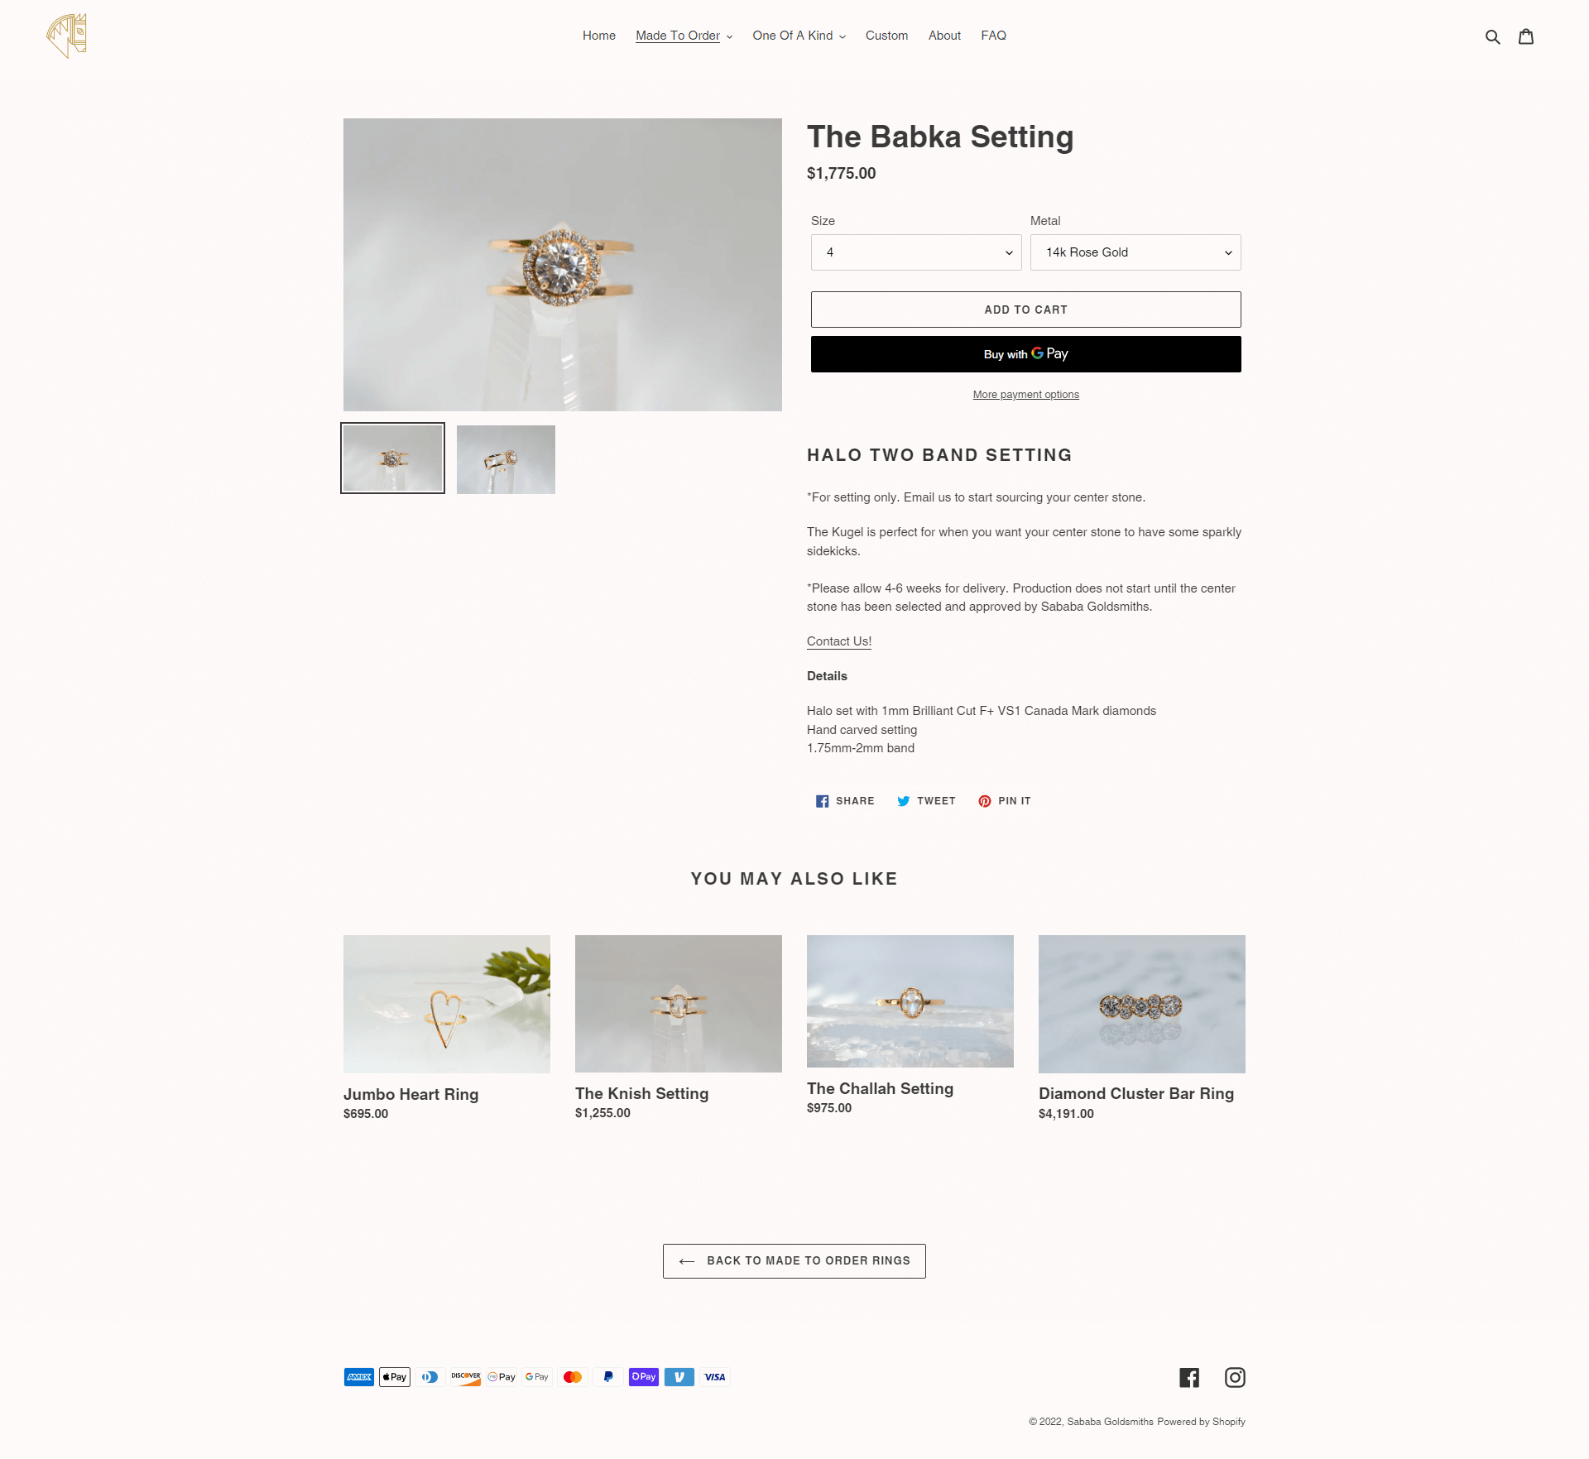Viewport: 1589px width, 1459px height.
Task: Expand the One Of A Kind menu
Action: pyautogui.click(x=799, y=36)
